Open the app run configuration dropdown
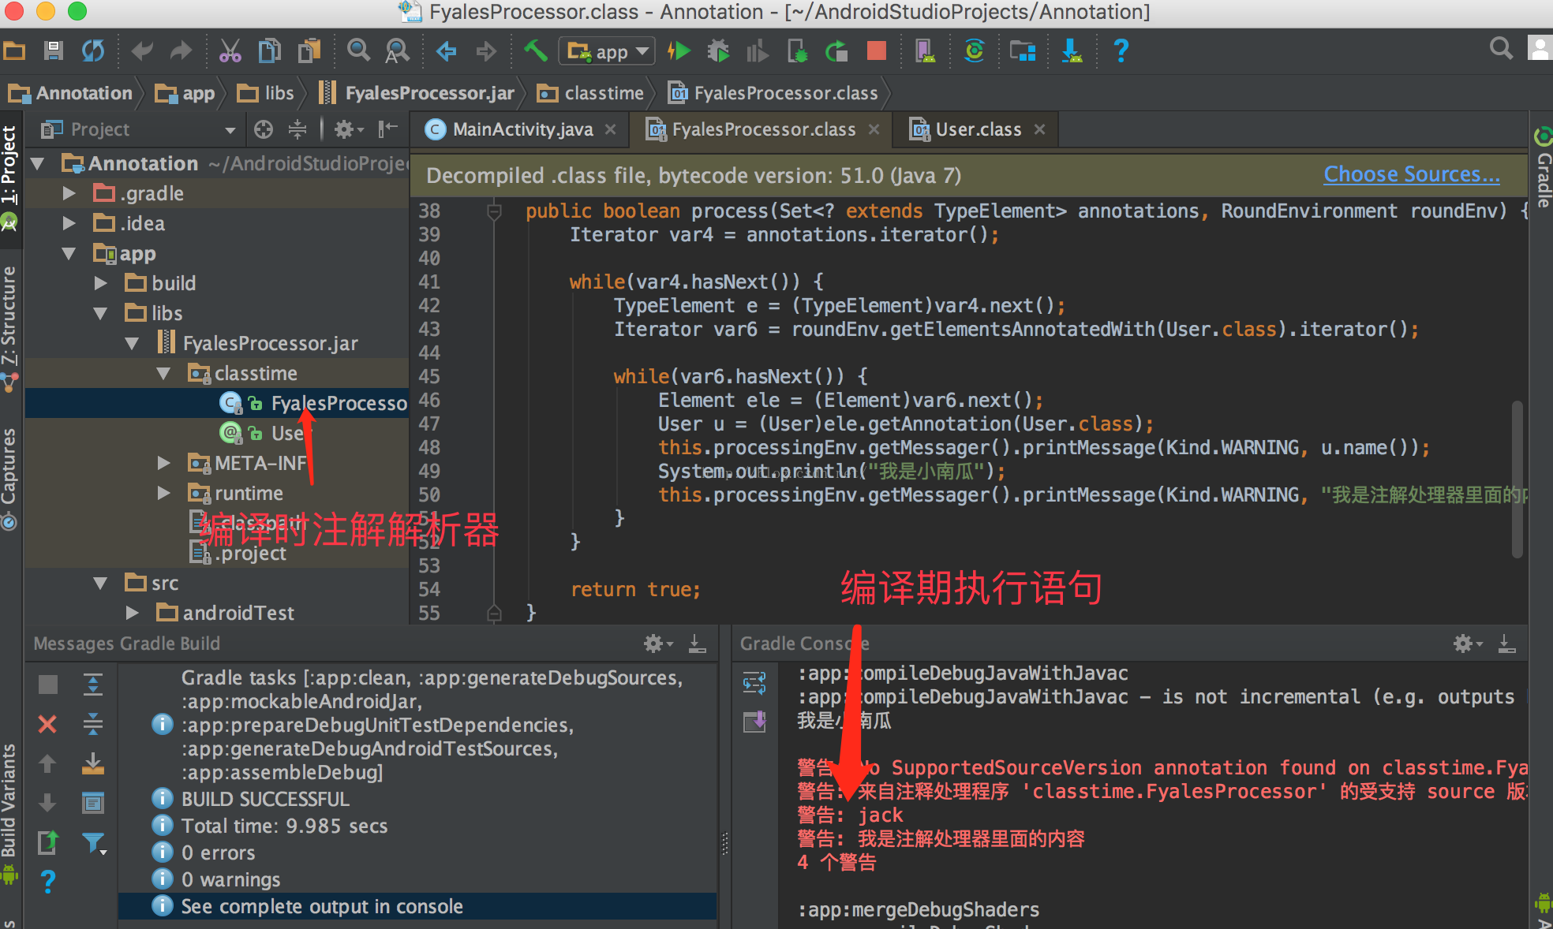Image resolution: width=1553 pixels, height=929 pixels. pyautogui.click(x=607, y=51)
